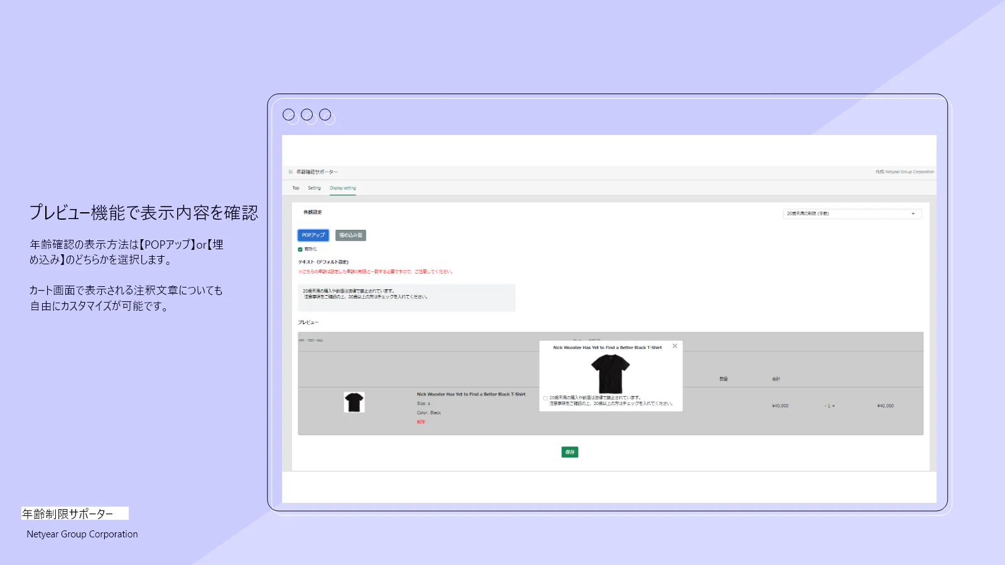Open the 20歳未満 age restriction dropdown
Image resolution: width=1005 pixels, height=565 pixels.
pos(852,213)
